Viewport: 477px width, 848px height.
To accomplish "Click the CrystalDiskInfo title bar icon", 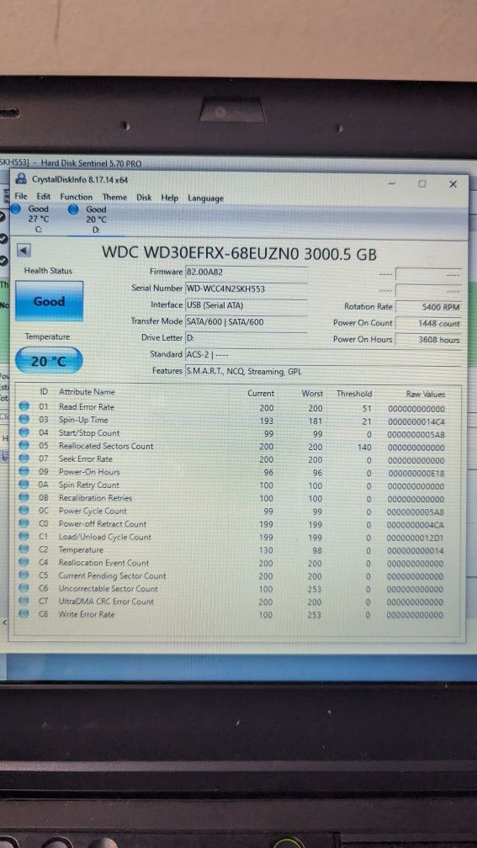I will pos(21,178).
